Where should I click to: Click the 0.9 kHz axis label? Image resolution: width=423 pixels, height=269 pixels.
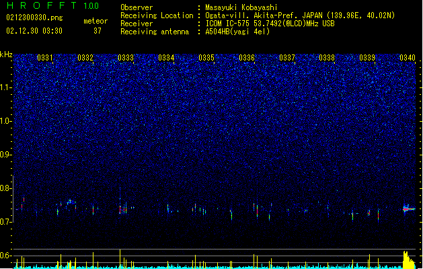6,155
